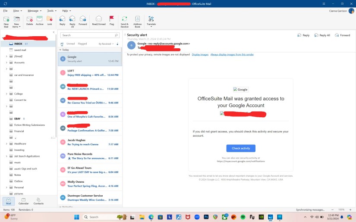The width and height of the screenshot is (356, 222).
Task: Switch to Contacts view
Action: click(38, 201)
